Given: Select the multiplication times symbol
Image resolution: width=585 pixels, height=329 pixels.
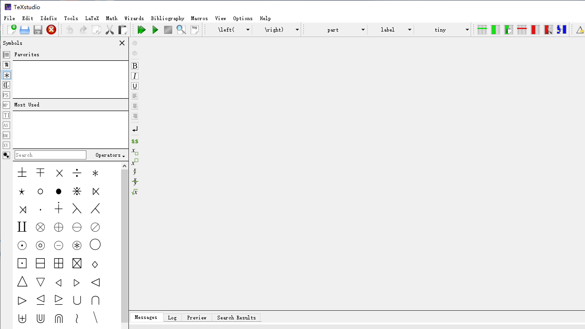Looking at the screenshot, I should pos(58,173).
